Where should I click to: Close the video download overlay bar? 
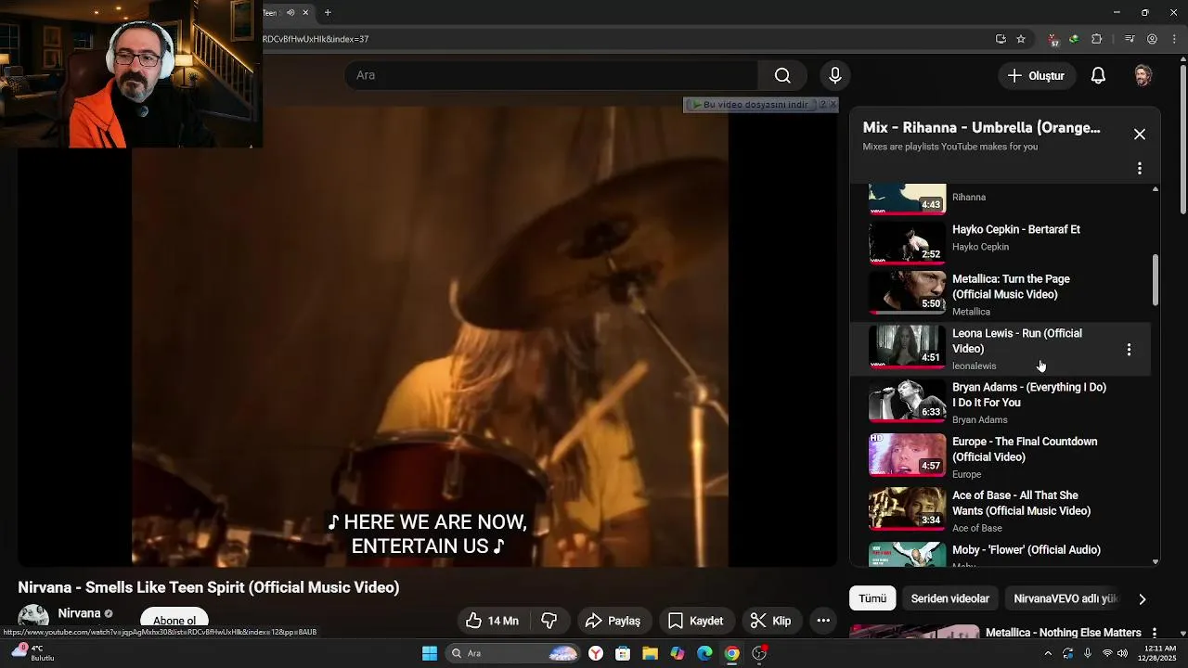(833, 105)
